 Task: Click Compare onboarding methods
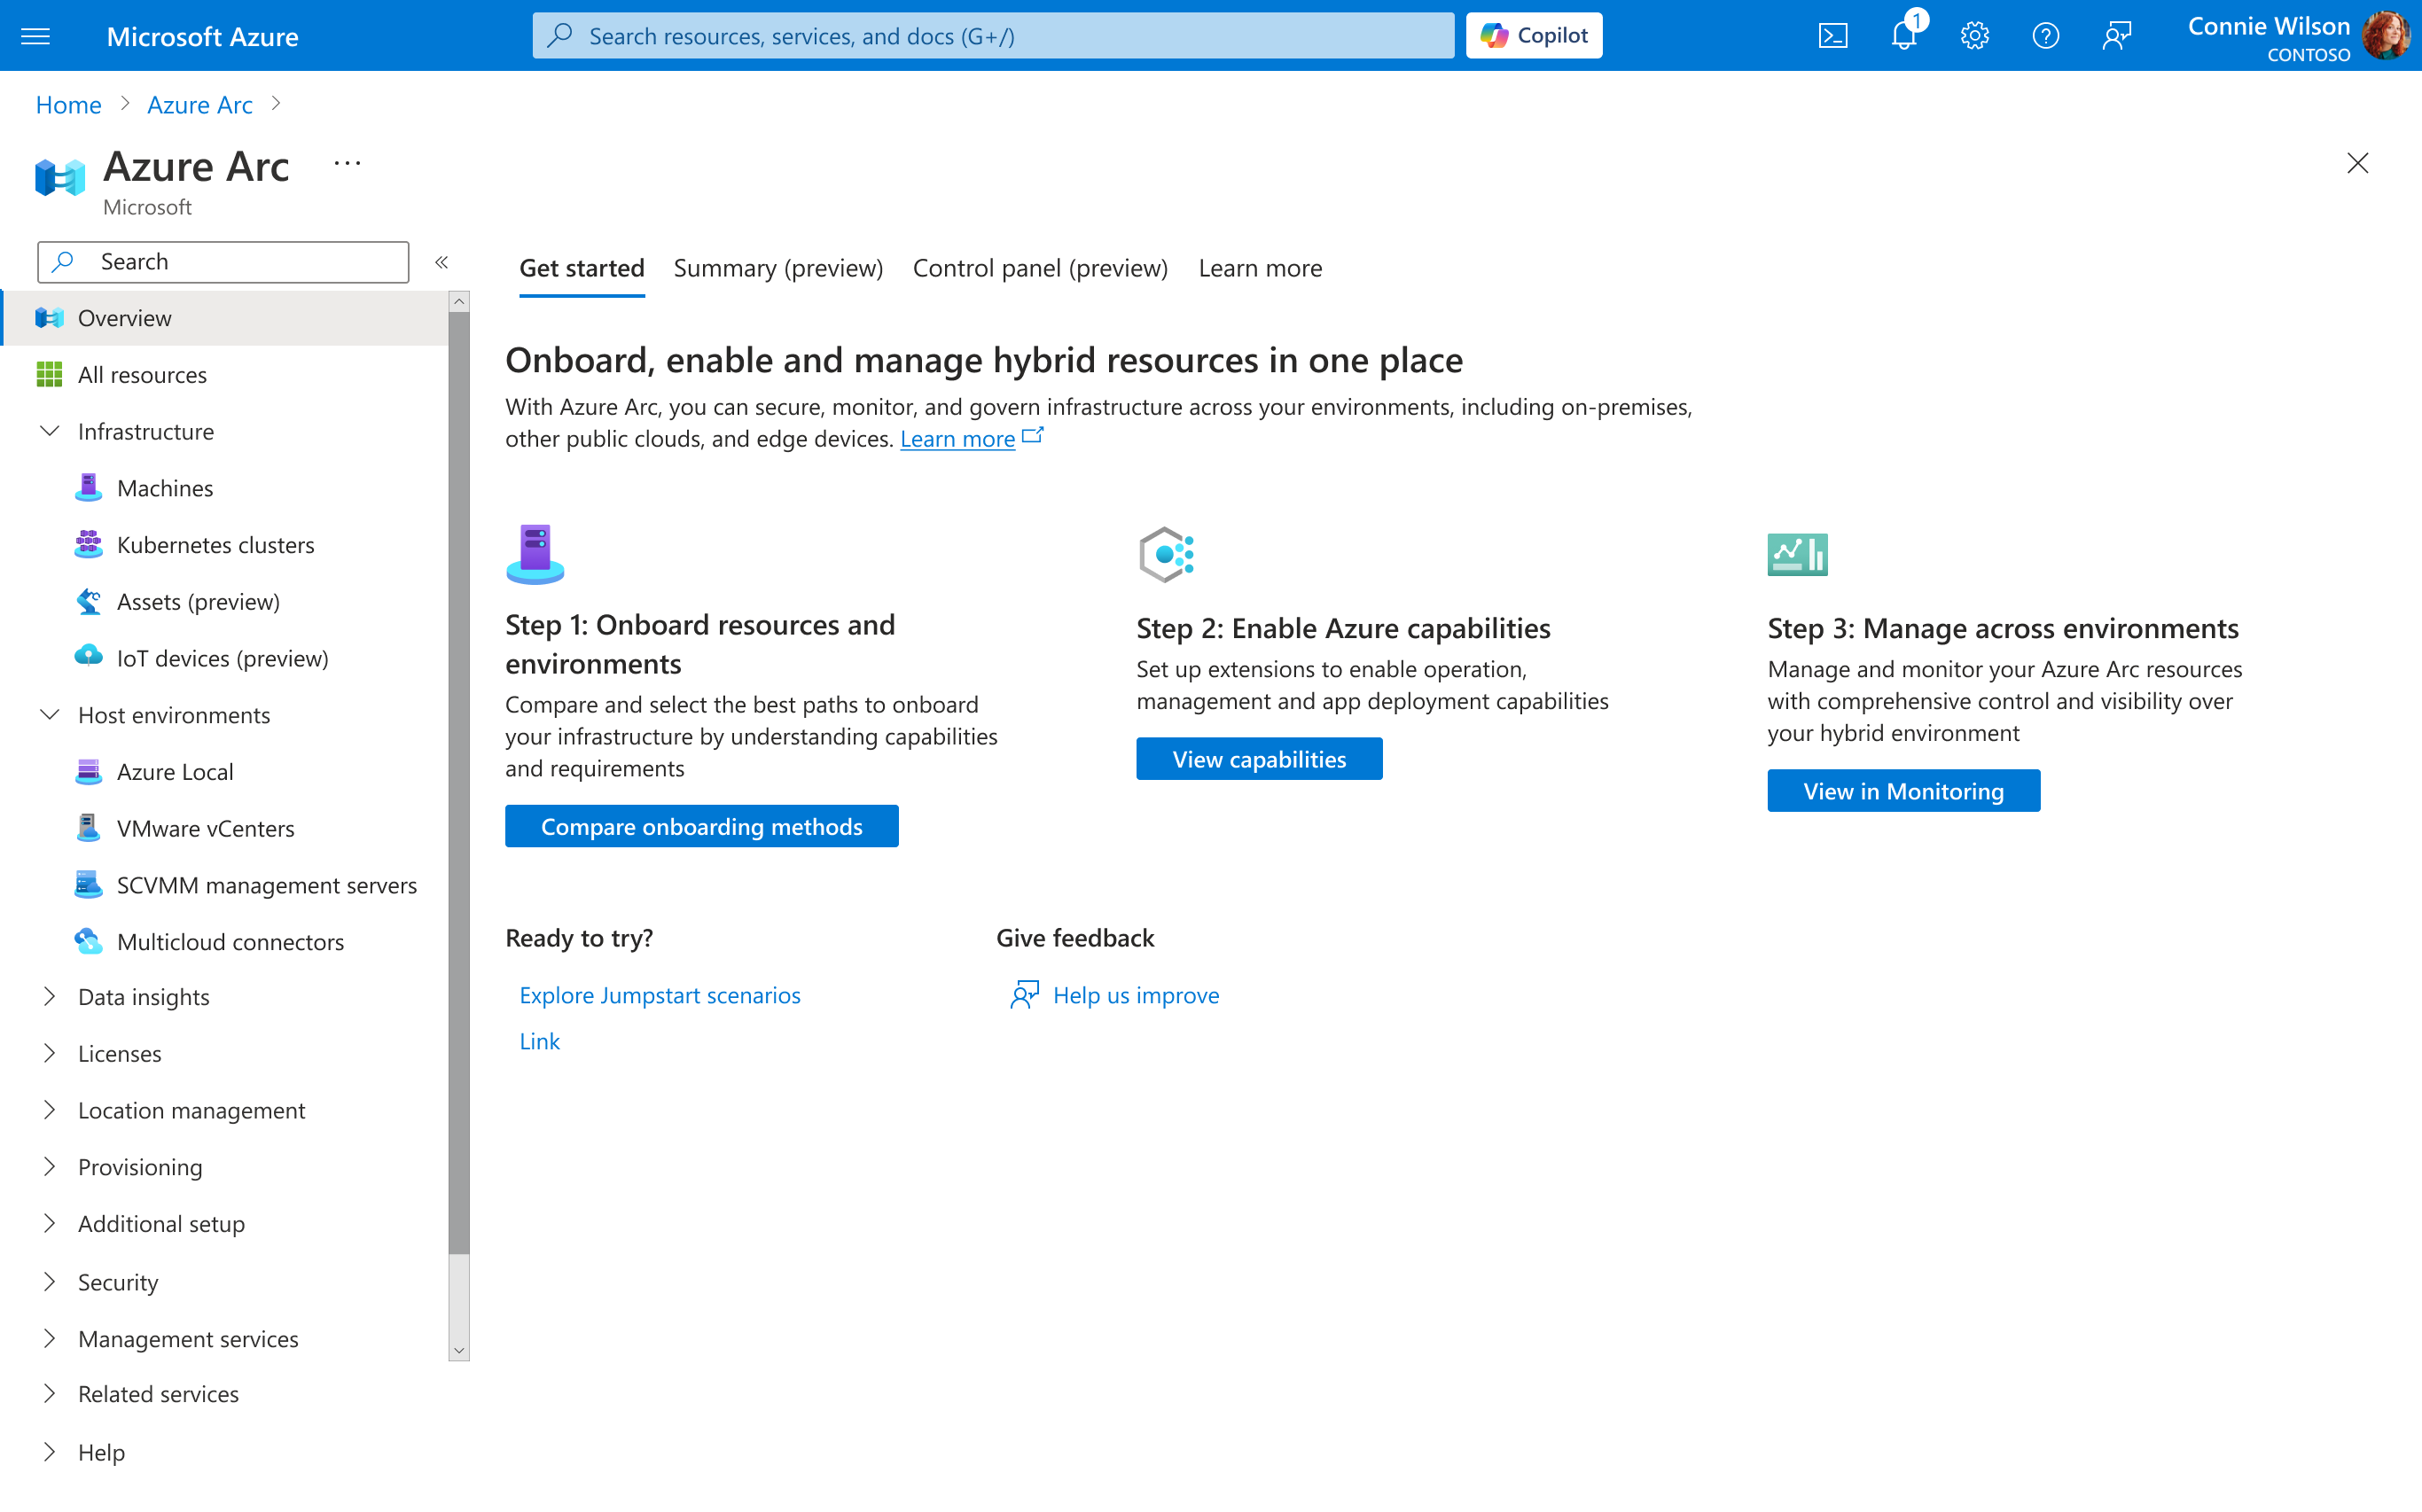point(701,826)
